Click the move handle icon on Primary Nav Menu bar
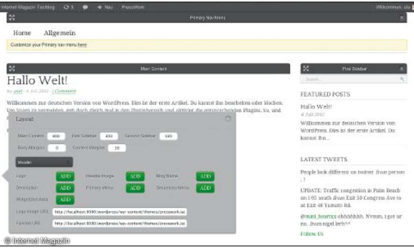 (x=12, y=18)
